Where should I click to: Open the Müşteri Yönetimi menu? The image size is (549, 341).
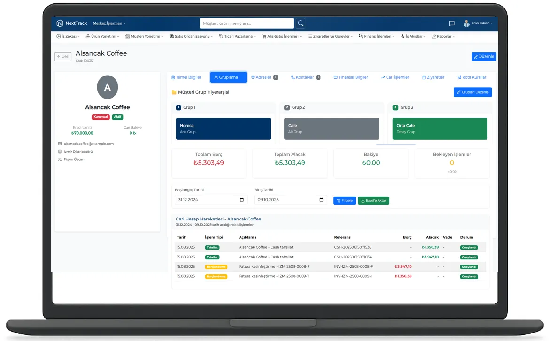(145, 36)
